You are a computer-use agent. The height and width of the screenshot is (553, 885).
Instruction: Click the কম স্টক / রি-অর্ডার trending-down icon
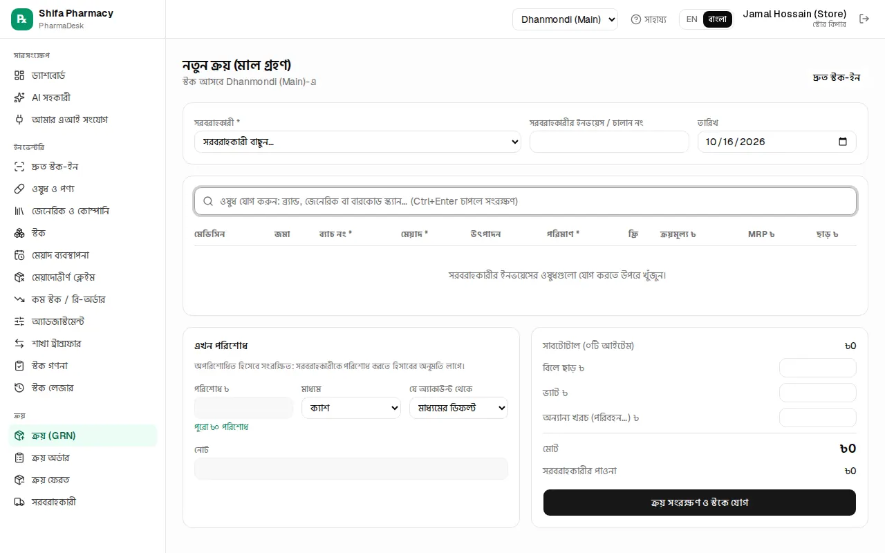[19, 299]
